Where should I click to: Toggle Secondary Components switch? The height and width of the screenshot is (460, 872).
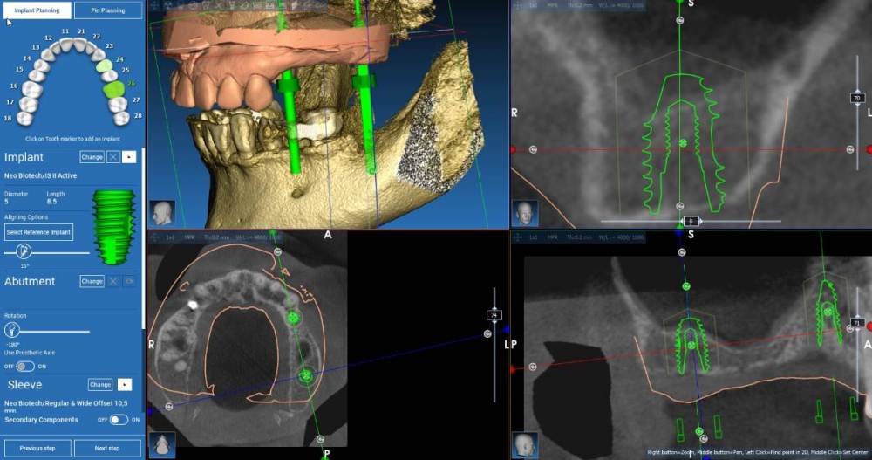(119, 420)
